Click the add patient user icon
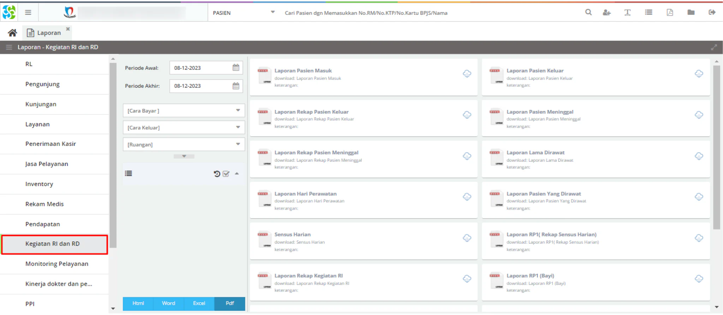The height and width of the screenshot is (315, 723). click(x=607, y=12)
